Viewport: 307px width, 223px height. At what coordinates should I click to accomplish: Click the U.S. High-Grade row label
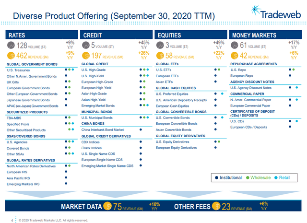[x=94, y=70]
